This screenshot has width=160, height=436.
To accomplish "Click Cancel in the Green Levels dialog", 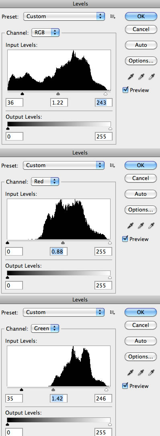I will click(x=141, y=325).
